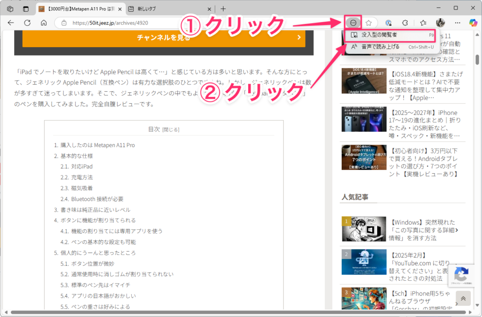Screen dimensions: 482x317
Task: Open the Androidタブレットの選び方 article thumbnail
Action: 364,157
